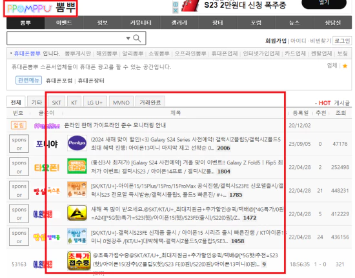Go to the 해외뽐뿌 link
Viewport: 355px width, 278px height.
107,54
